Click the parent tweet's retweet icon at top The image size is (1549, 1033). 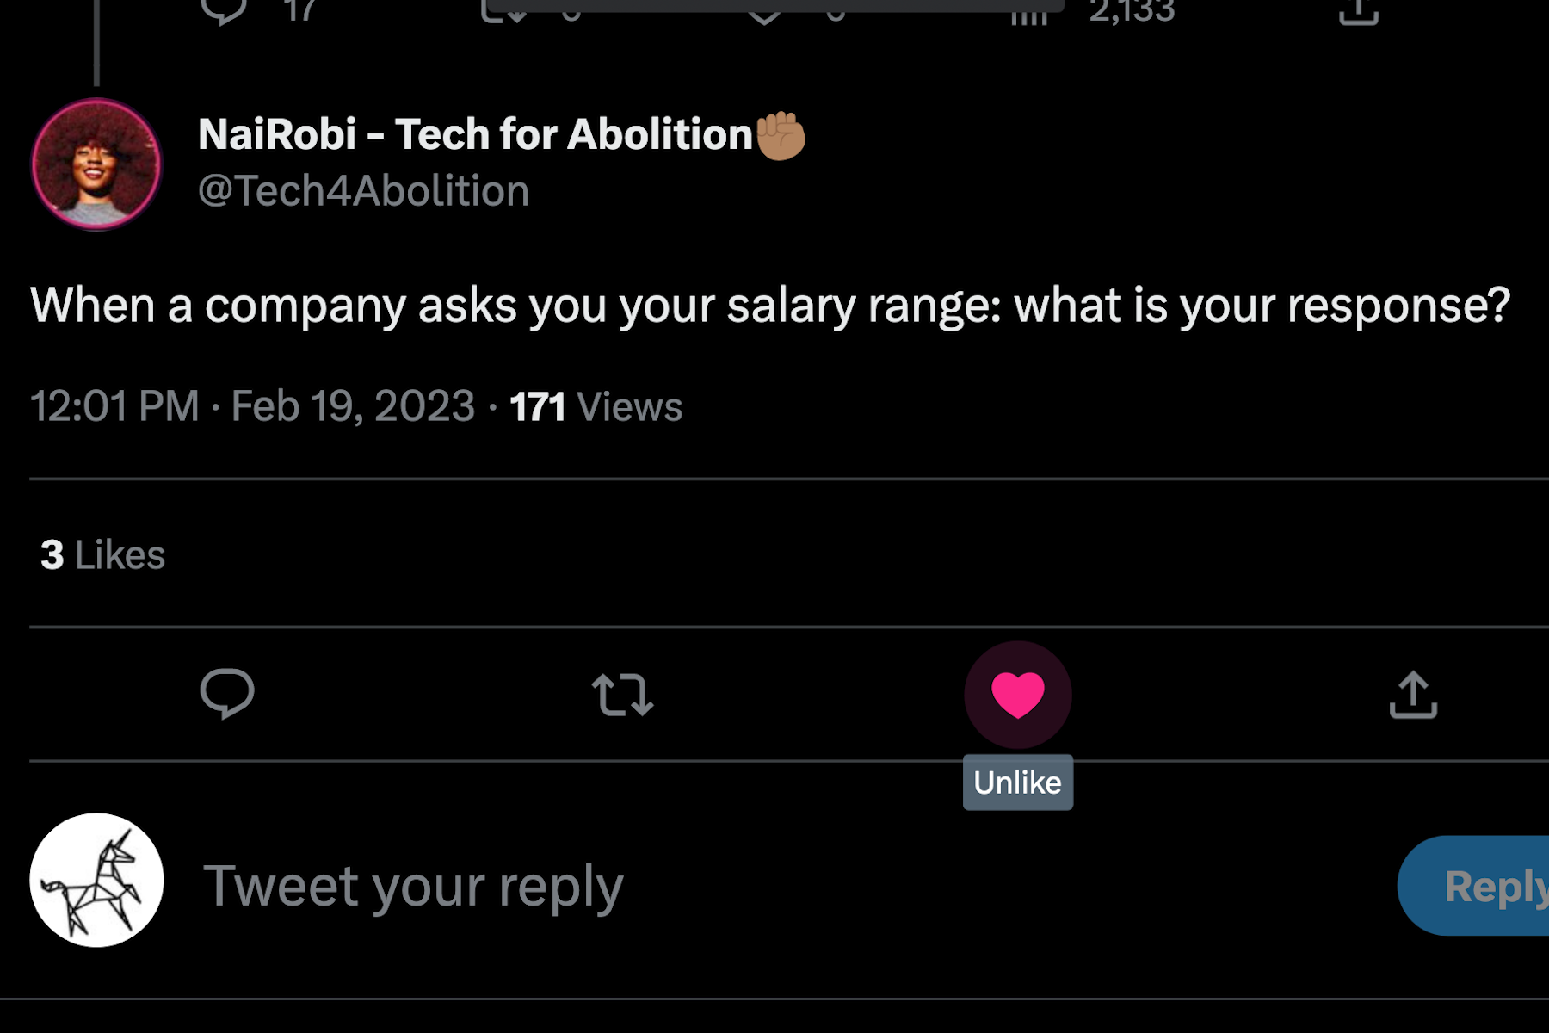(504, 10)
